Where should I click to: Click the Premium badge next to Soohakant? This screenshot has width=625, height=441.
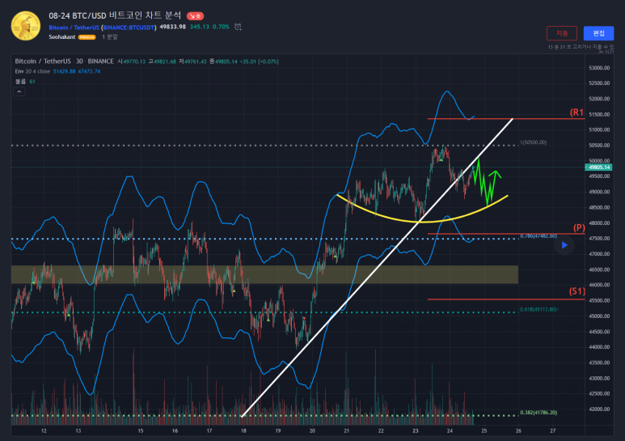click(87, 37)
